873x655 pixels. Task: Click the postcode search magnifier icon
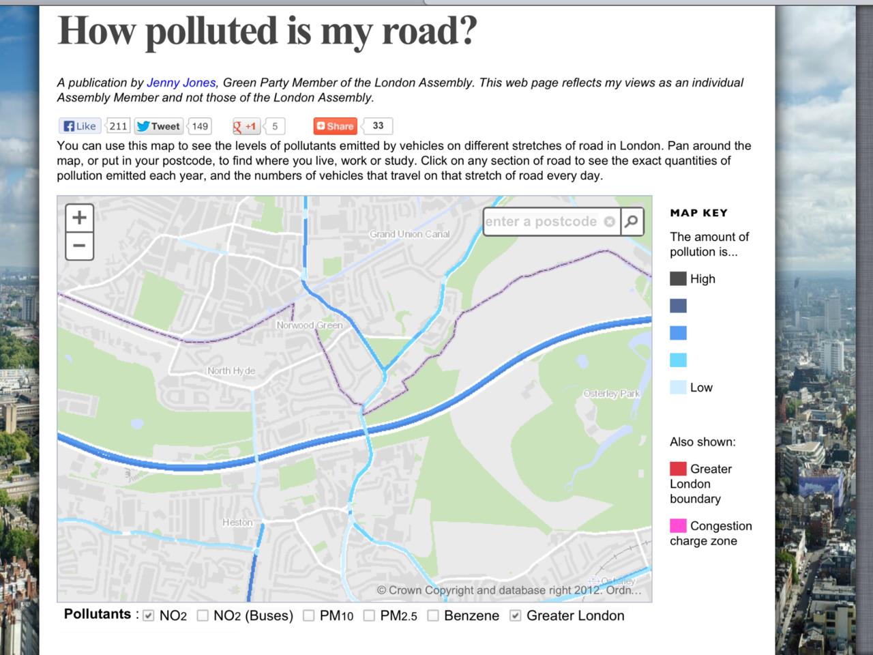(632, 221)
